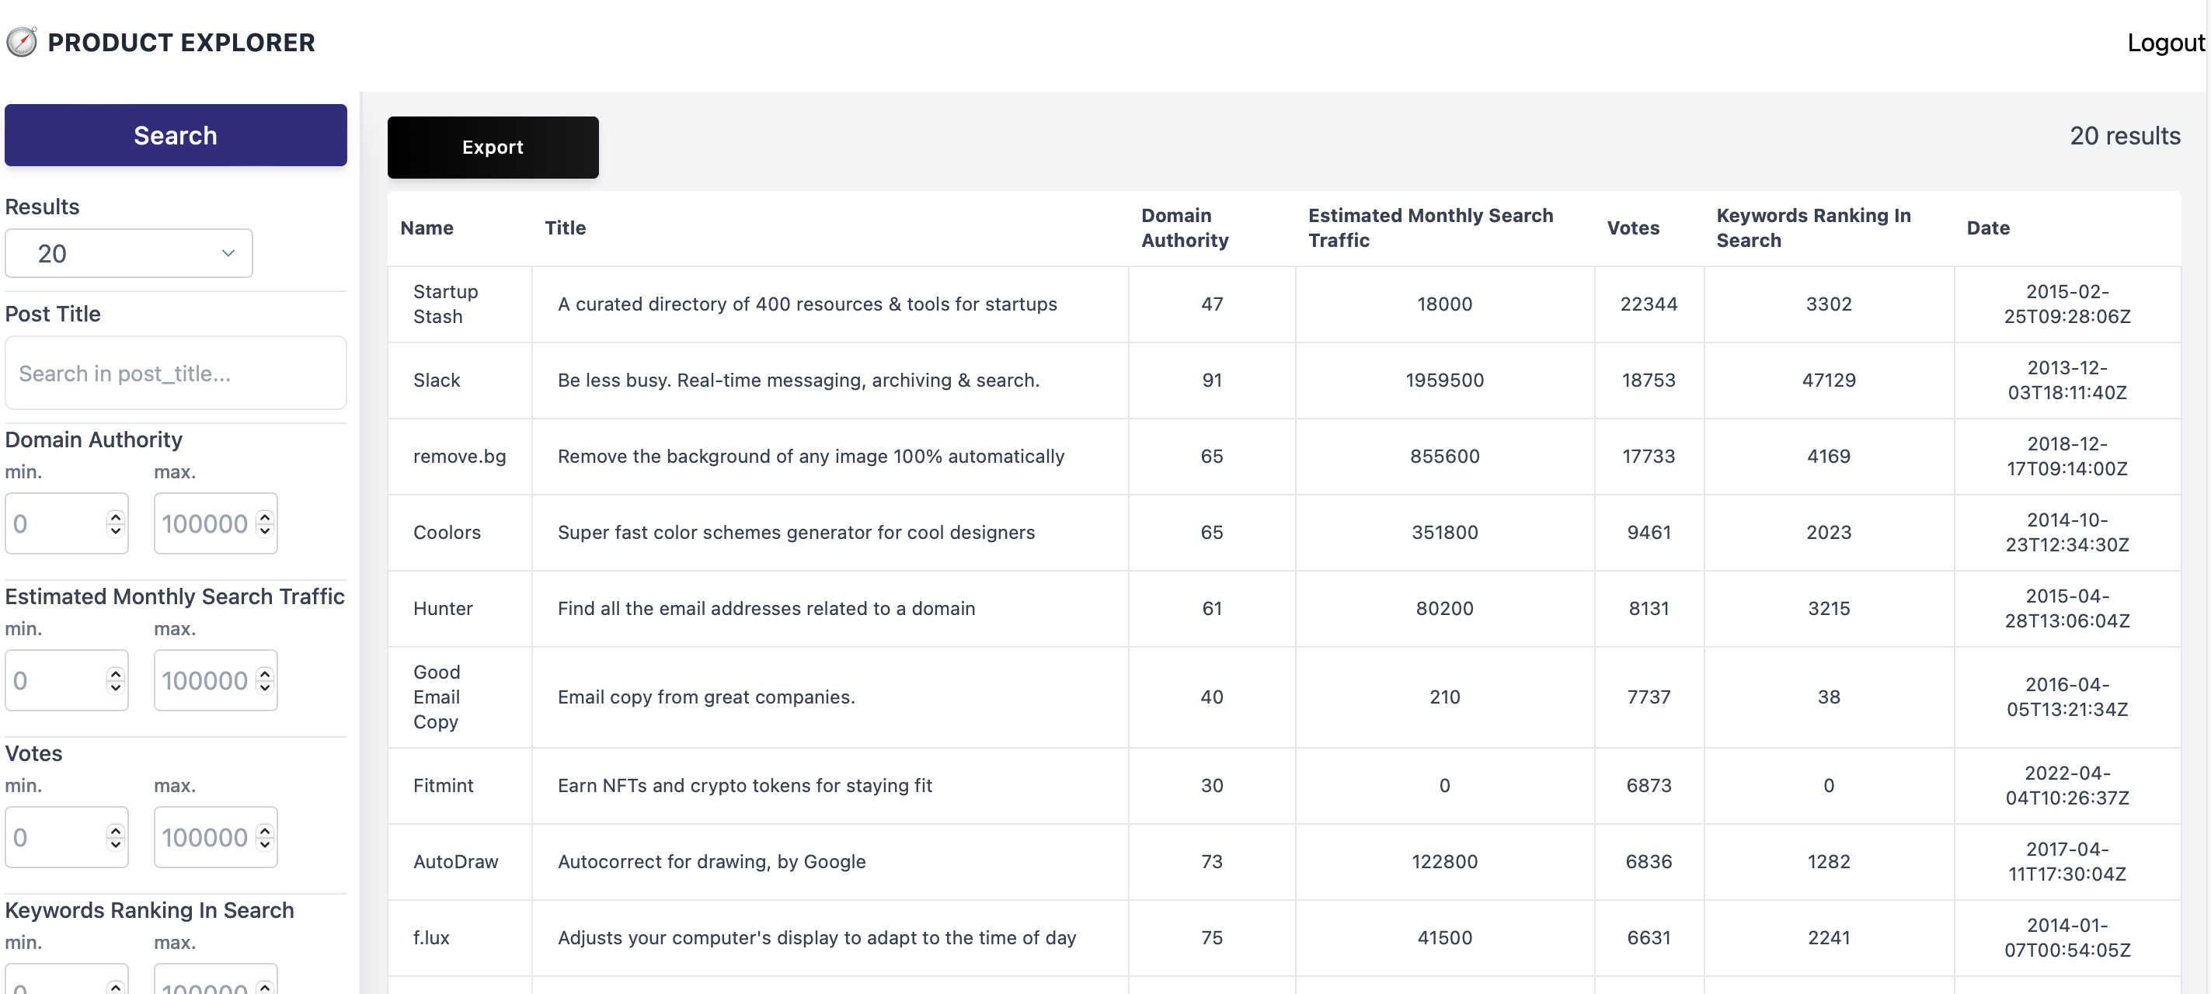Increment the Domain Authority min value

(x=114, y=516)
